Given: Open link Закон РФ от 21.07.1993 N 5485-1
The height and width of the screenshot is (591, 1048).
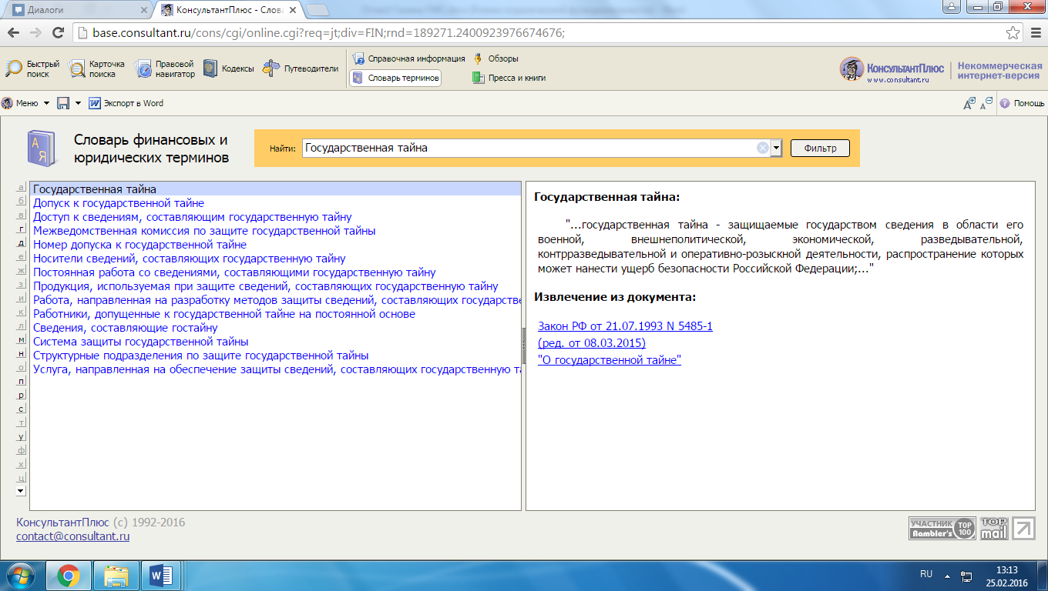Looking at the screenshot, I should [x=625, y=326].
